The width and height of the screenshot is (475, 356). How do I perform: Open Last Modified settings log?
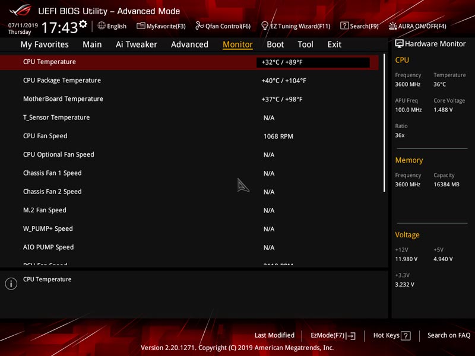tap(274, 335)
